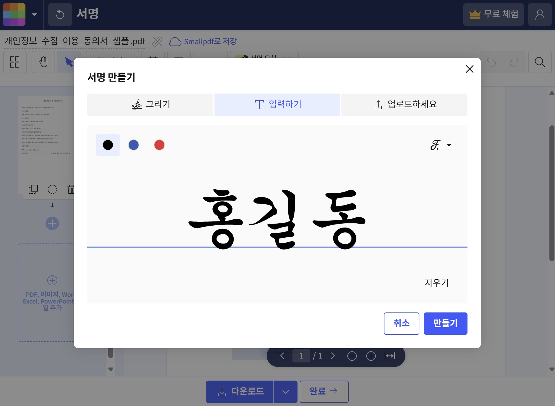Open the user account profile icon

coord(540,15)
